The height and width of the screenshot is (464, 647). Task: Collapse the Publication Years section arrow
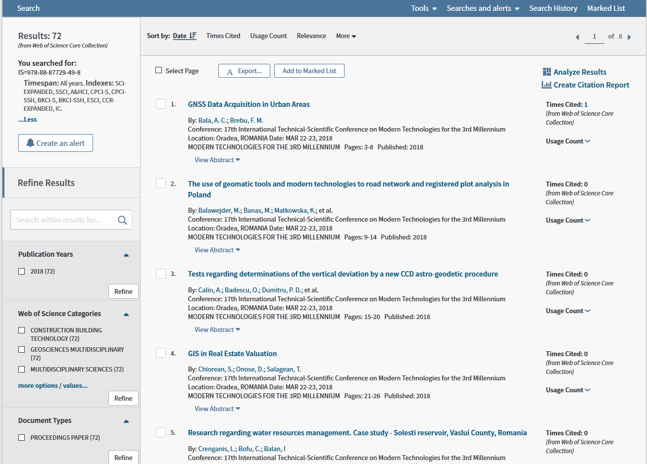(126, 255)
